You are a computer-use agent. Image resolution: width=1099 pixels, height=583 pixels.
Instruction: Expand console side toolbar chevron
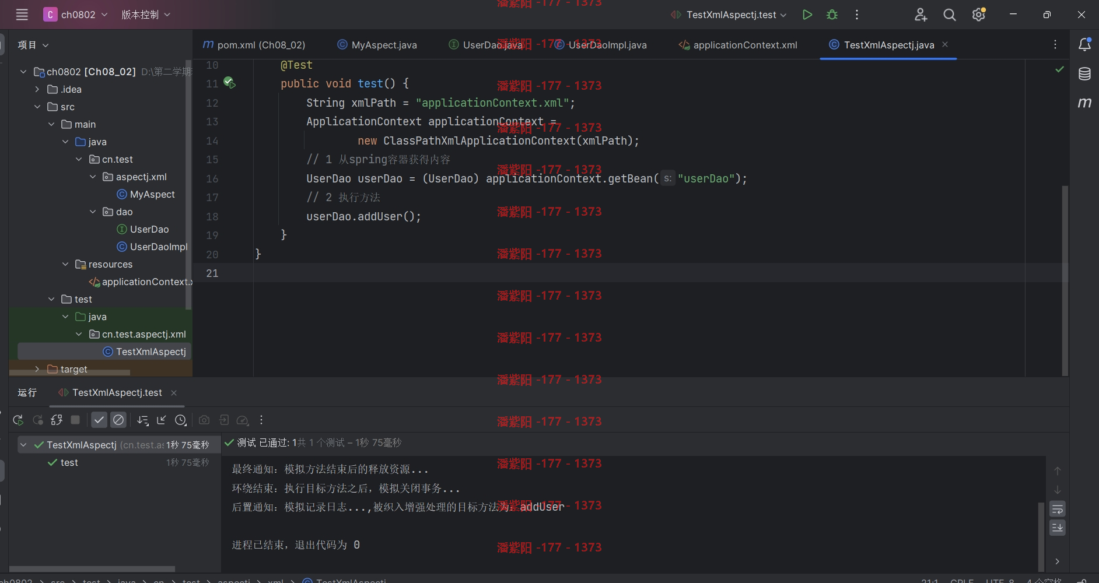1058,561
